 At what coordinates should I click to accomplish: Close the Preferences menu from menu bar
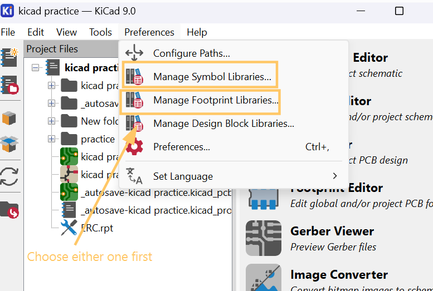click(149, 32)
